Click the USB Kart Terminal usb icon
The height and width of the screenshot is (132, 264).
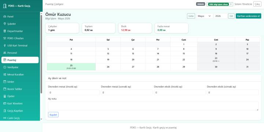(x=5, y=45)
